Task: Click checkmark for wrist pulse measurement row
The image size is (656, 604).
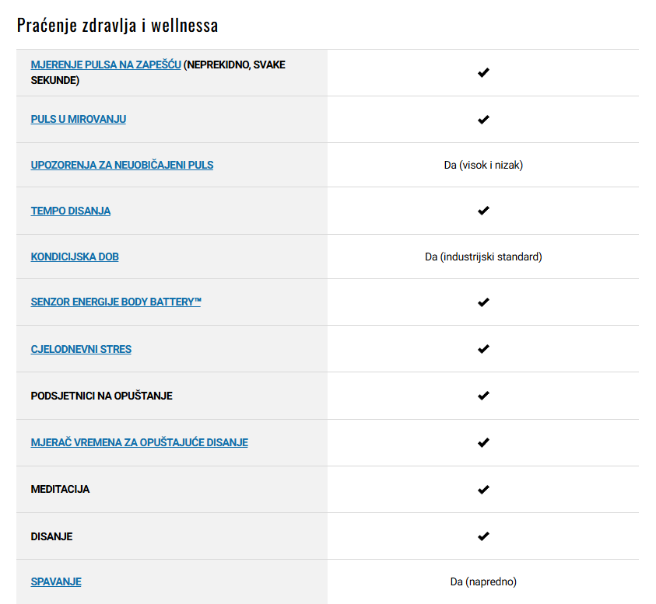Action: (483, 73)
